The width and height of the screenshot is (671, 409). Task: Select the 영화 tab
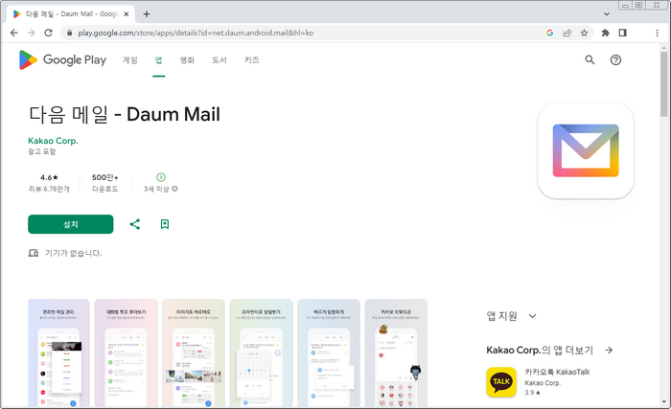pos(187,60)
